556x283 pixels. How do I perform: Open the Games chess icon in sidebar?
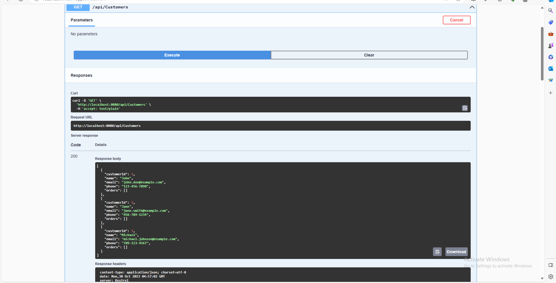click(x=550, y=45)
